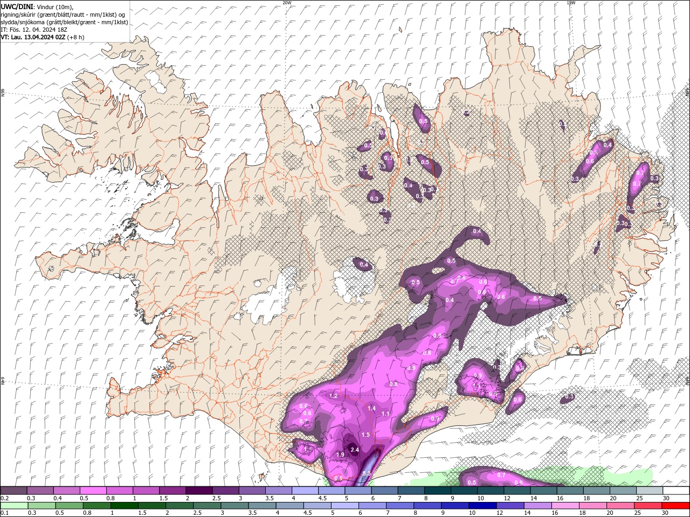The image size is (690, 517).
Task: Pick the bright red rain swatch after 30
Action: point(676,506)
